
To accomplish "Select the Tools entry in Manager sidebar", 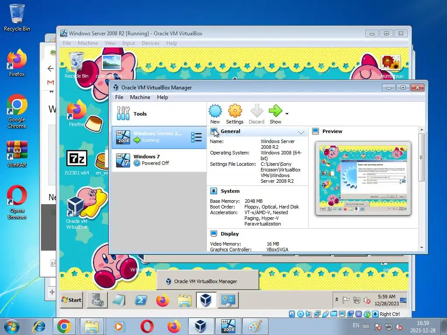I will tap(159, 114).
